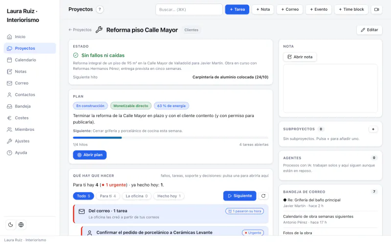Click the 4 tareas abiertas text

point(254,144)
